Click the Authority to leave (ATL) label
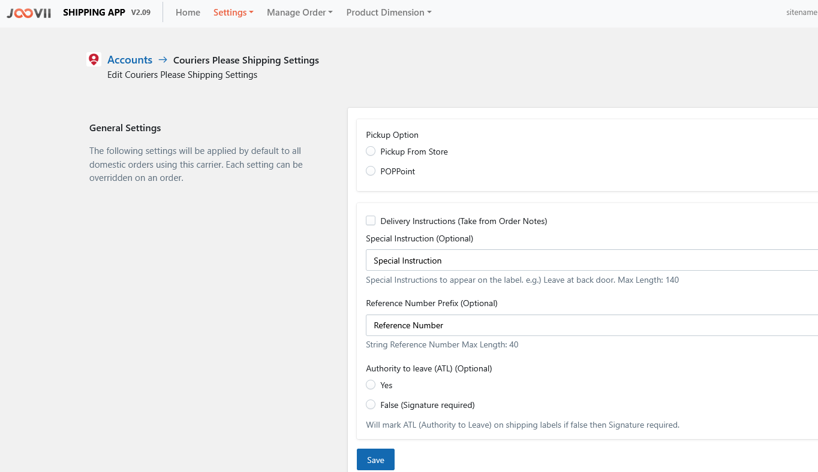 click(x=429, y=368)
